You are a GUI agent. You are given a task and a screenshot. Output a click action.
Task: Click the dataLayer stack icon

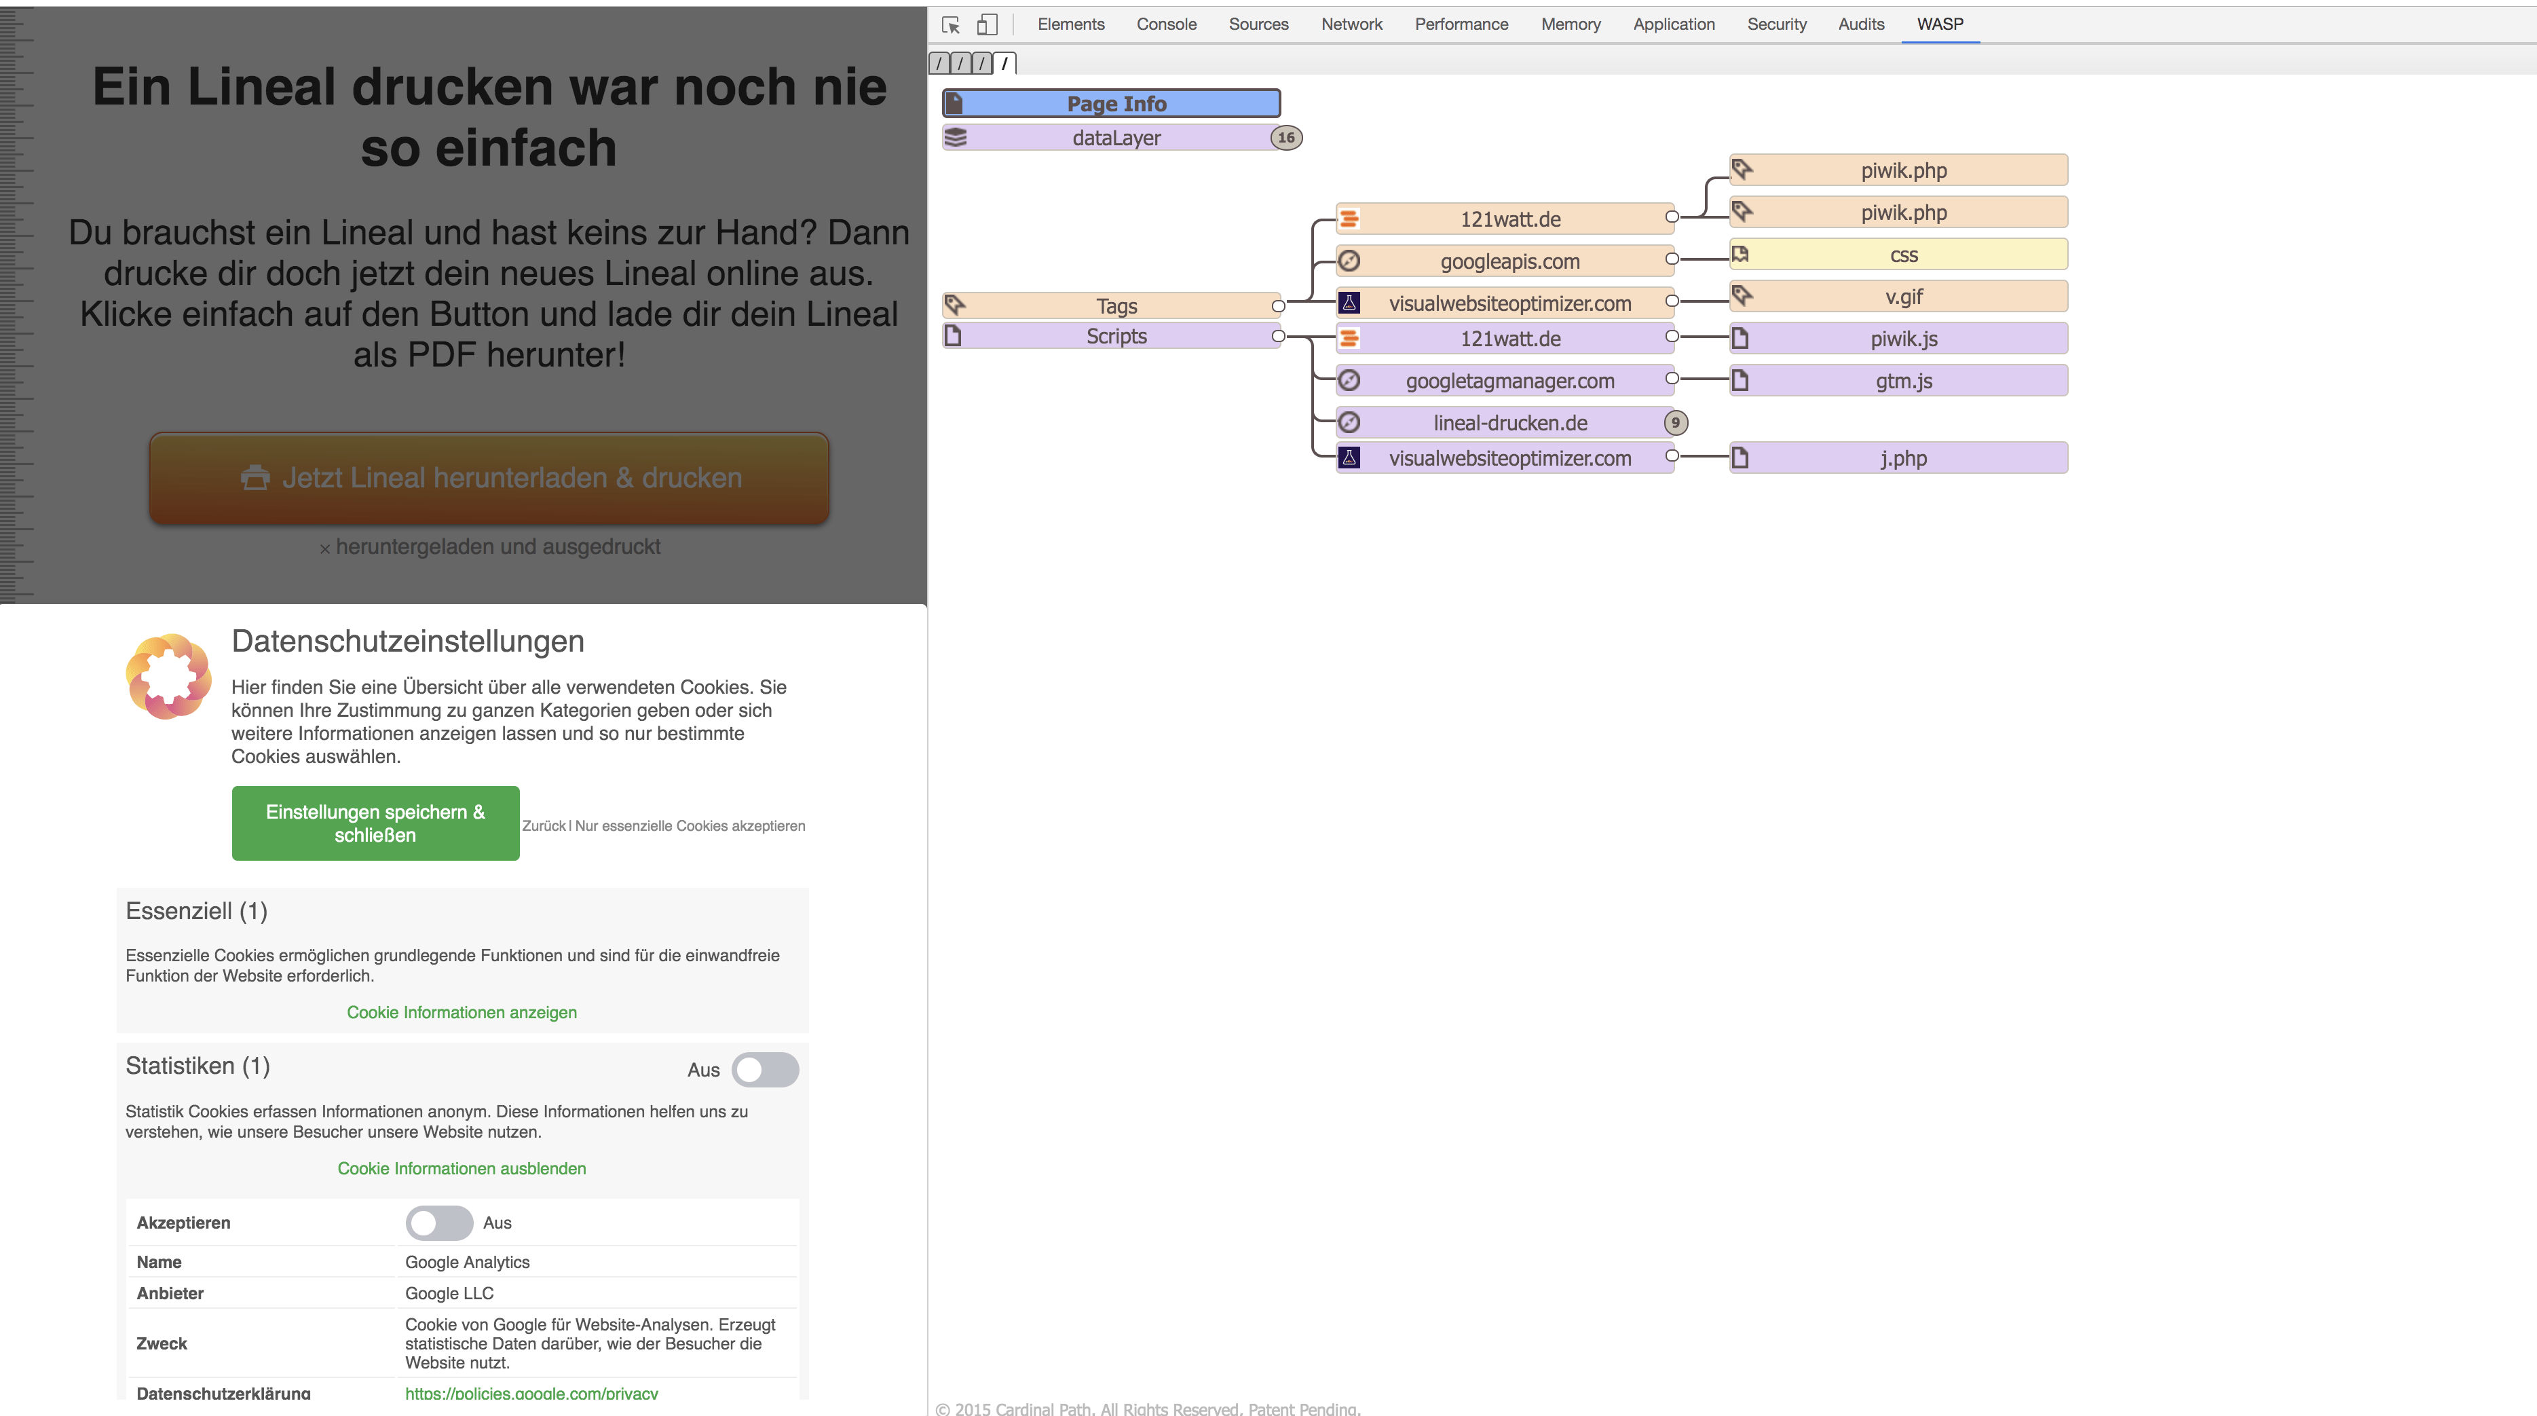pyautogui.click(x=956, y=138)
